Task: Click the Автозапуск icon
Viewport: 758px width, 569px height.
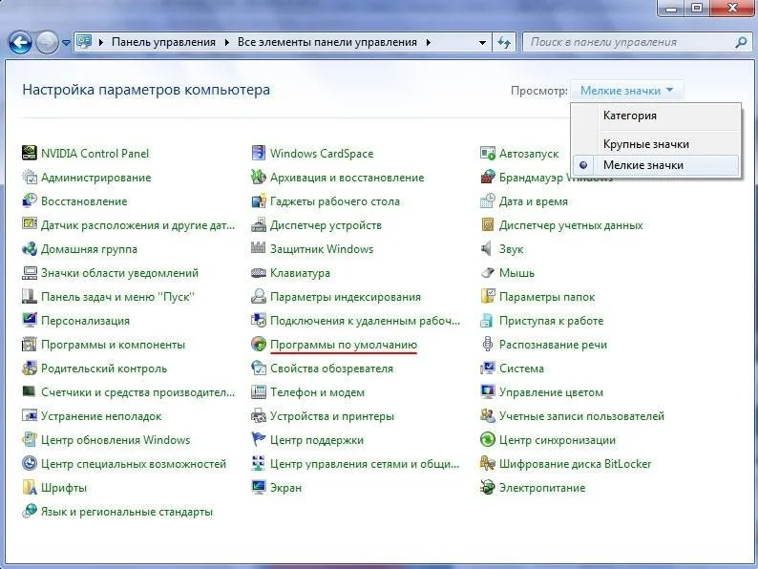Action: click(x=488, y=153)
